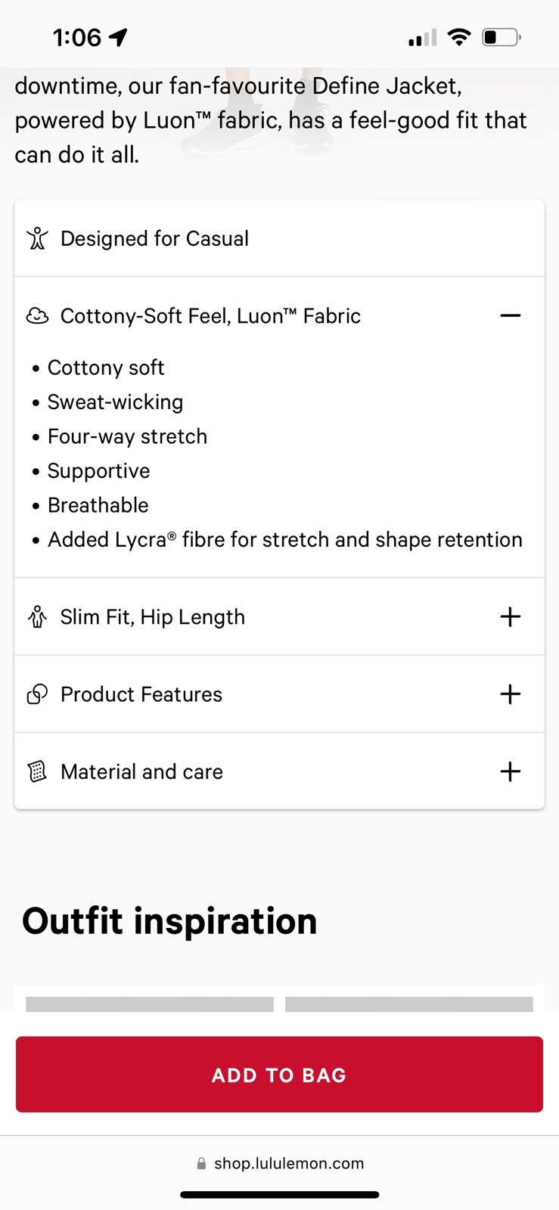Tap the Product Features overlapping shapes icon
This screenshot has height=1210, width=559.
[37, 694]
